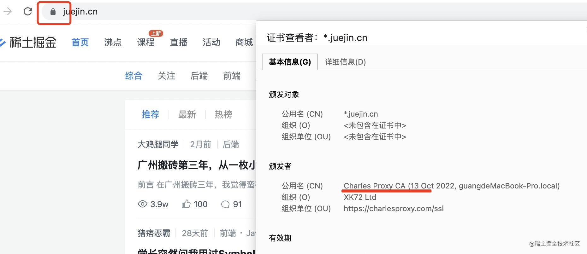
Task: Click the 颁发对象 section heading
Action: [x=284, y=95]
